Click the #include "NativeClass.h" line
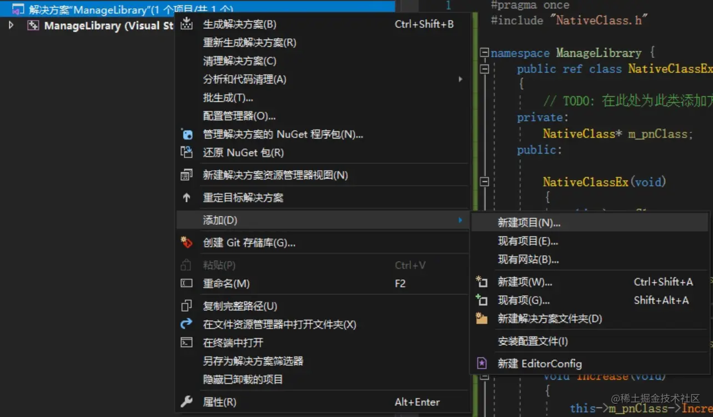 [570, 21]
